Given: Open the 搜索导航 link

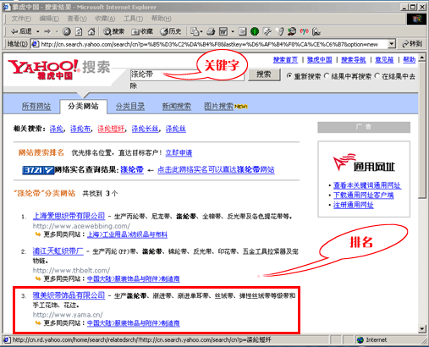Looking at the screenshot, I should coord(354,60).
